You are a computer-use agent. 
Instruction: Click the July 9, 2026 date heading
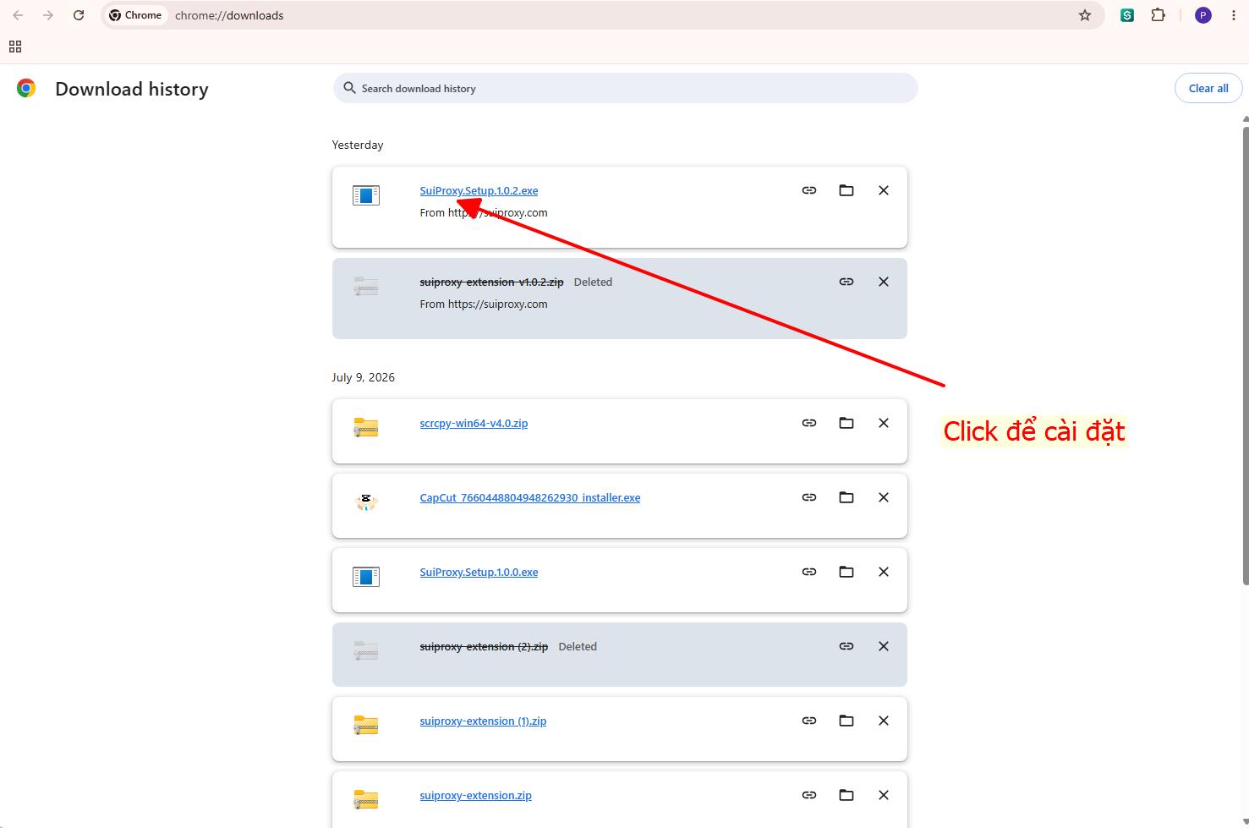pyautogui.click(x=364, y=377)
